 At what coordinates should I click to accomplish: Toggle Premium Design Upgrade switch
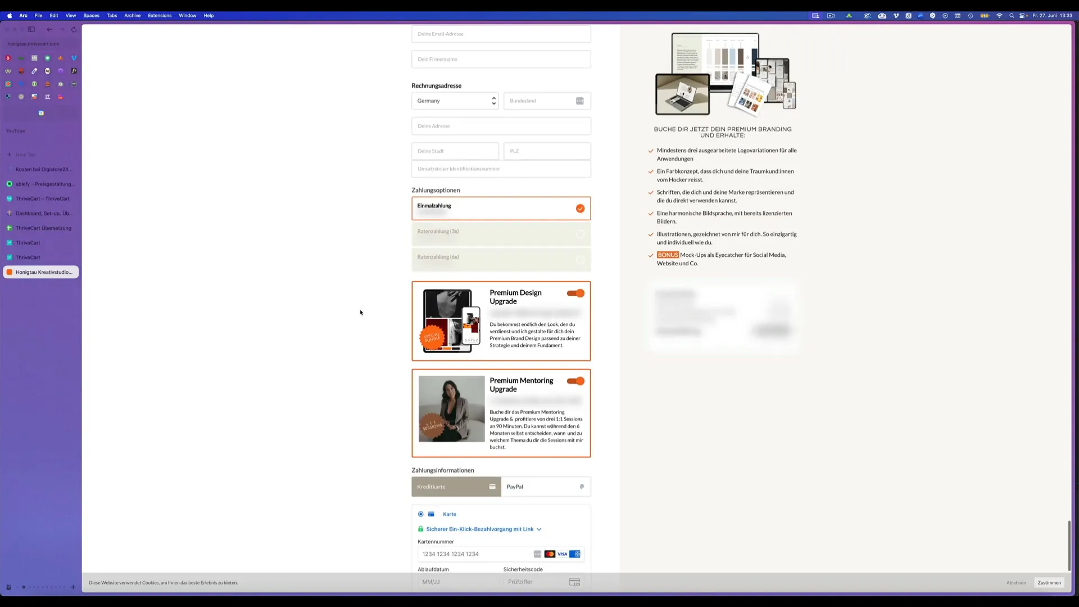click(x=575, y=293)
